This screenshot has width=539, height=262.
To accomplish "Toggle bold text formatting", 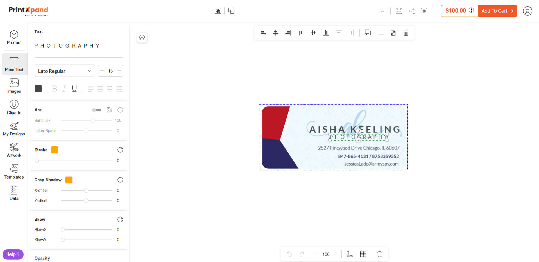I will pos(55,89).
